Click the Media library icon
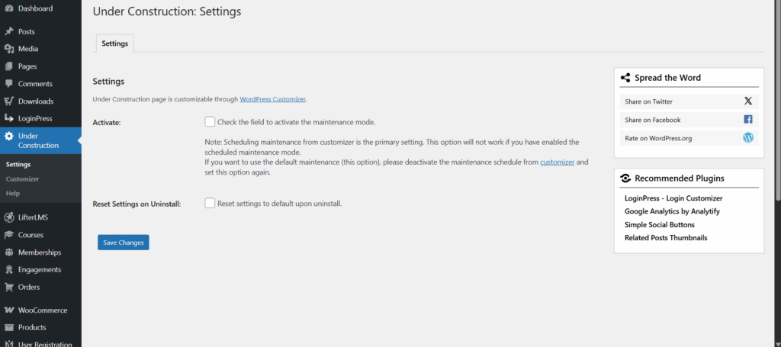The width and height of the screenshot is (781, 347). [9, 49]
